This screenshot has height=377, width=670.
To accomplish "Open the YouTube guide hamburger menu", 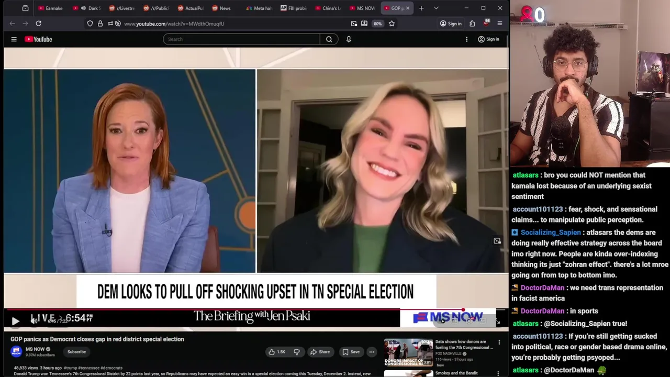I will 14,39.
